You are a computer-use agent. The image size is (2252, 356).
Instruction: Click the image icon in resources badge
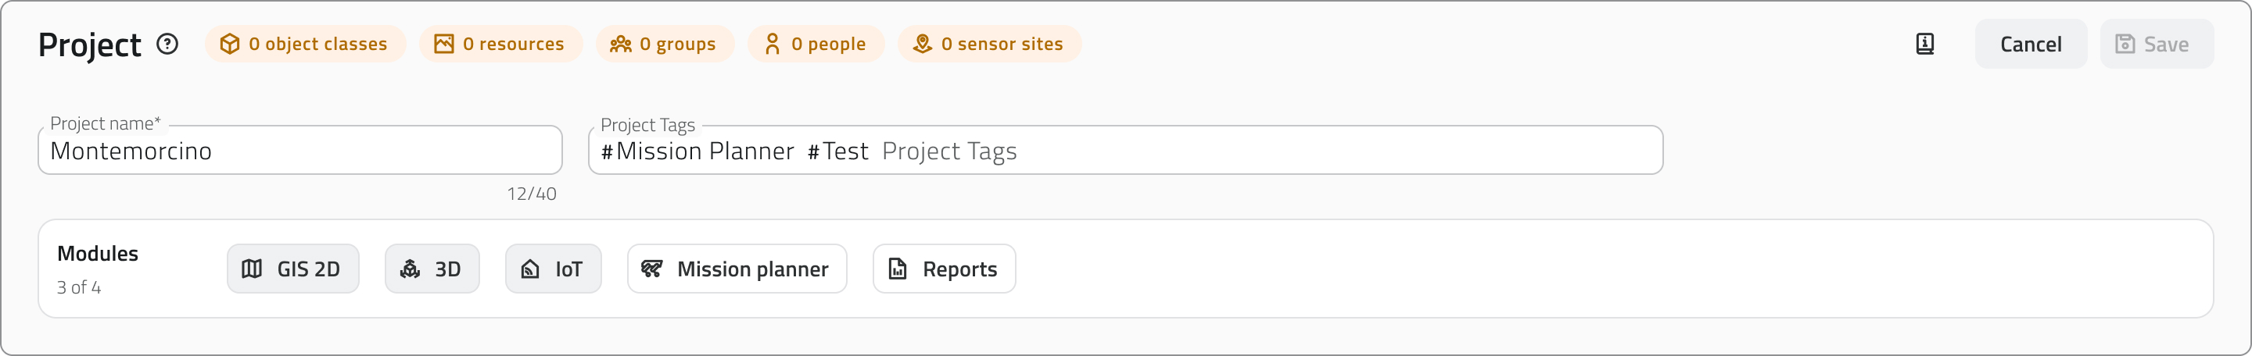coord(444,44)
